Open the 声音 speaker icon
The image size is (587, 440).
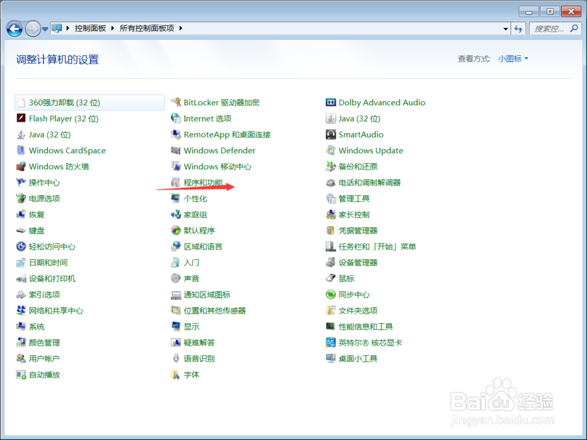(x=176, y=278)
